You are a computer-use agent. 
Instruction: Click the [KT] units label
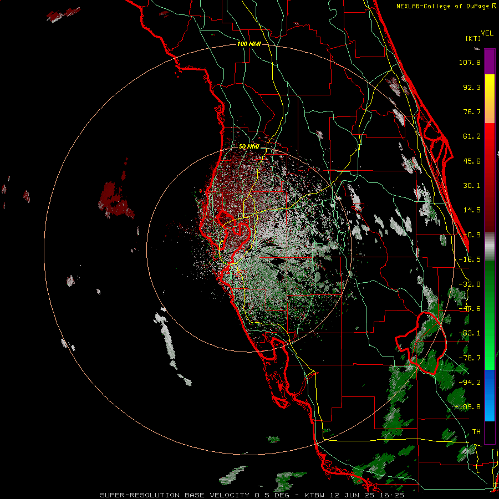tap(473, 38)
